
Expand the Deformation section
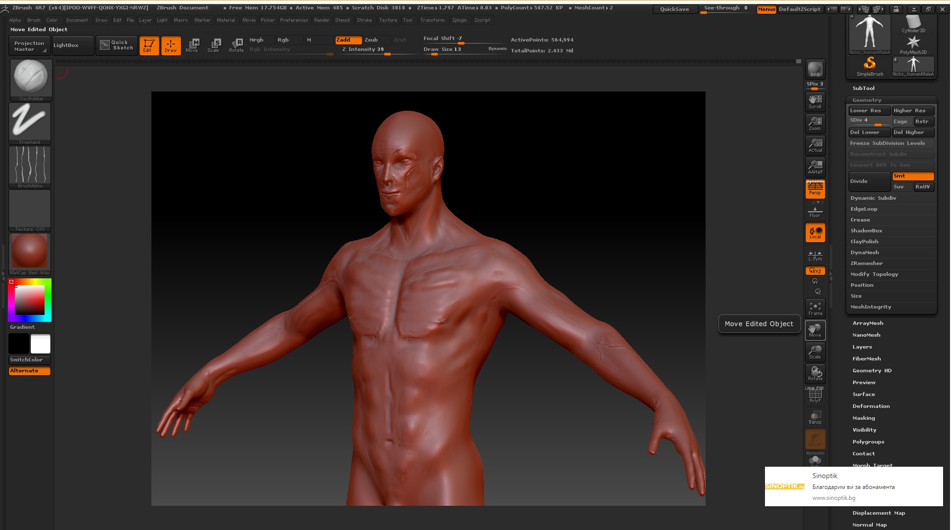pyautogui.click(x=871, y=406)
